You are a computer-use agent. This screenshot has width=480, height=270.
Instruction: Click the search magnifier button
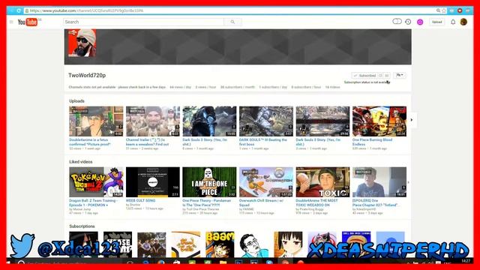pos(232,22)
